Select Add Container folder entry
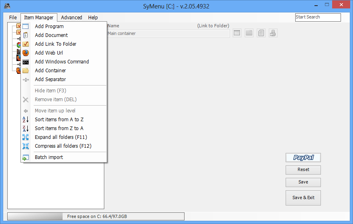353x224 pixels. 50,71
